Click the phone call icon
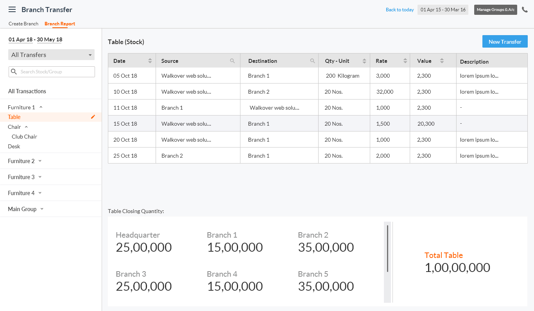This screenshot has height=311, width=534. (x=525, y=10)
